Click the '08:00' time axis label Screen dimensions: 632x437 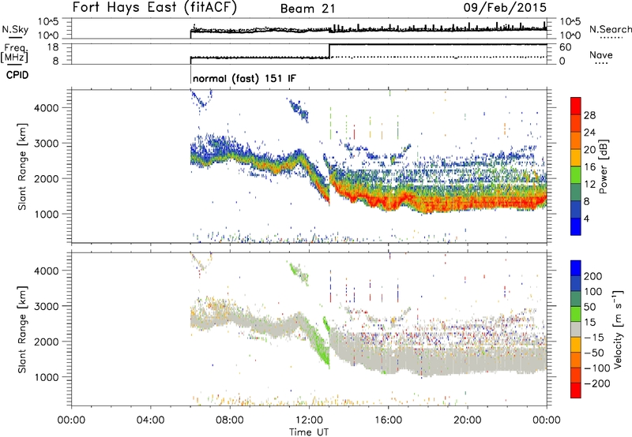pos(230,420)
